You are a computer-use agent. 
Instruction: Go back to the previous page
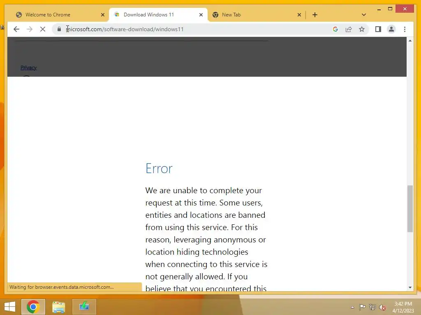coord(16,29)
